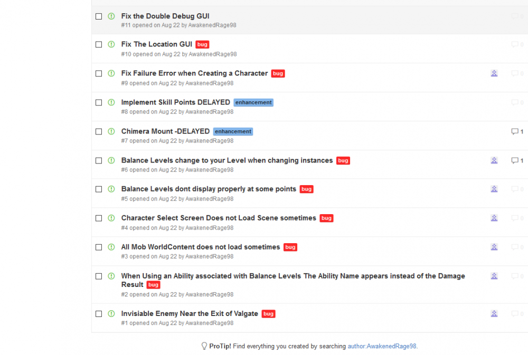Screen dimensions: 528x355
Task: Click the comment icon on Chimera Mount issue
Action: tap(514, 131)
